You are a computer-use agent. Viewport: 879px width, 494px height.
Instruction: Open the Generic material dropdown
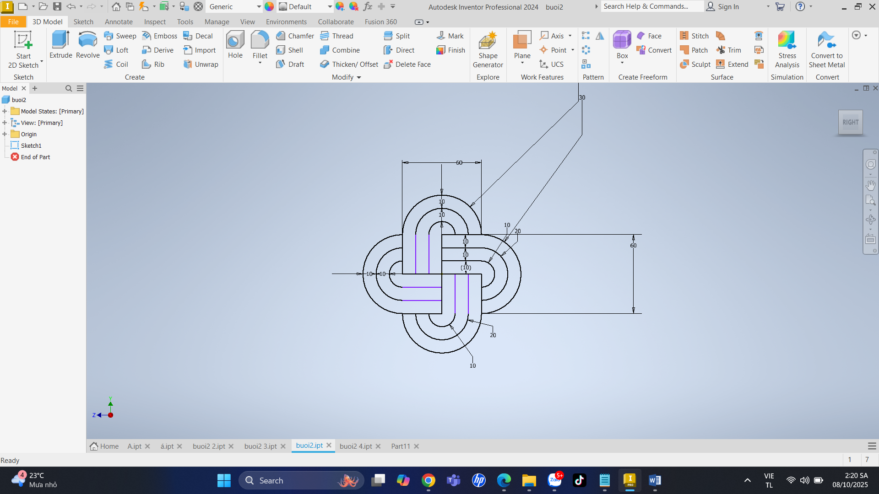click(259, 6)
